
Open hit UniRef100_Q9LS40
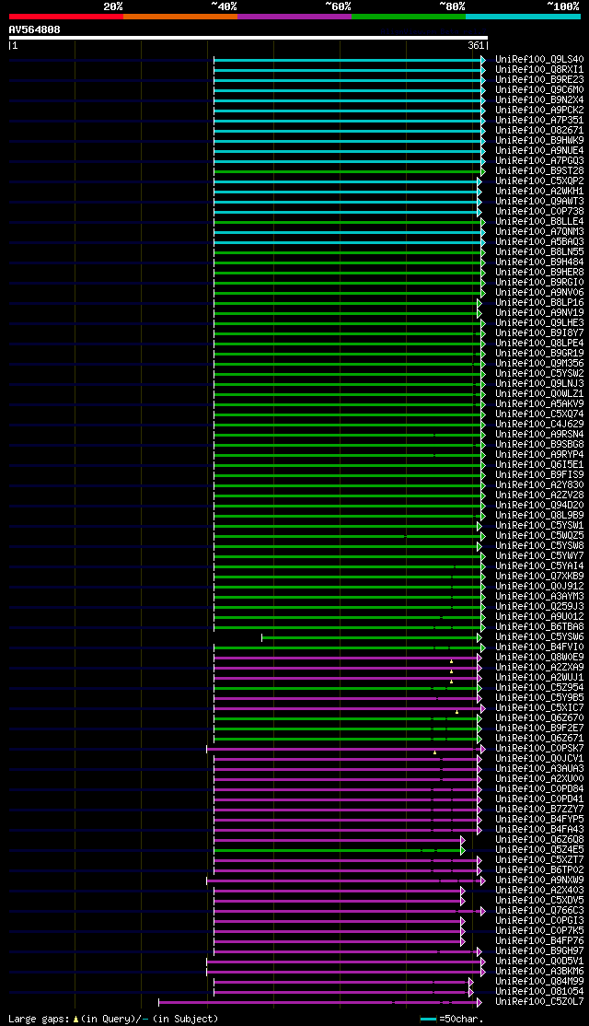[539, 60]
